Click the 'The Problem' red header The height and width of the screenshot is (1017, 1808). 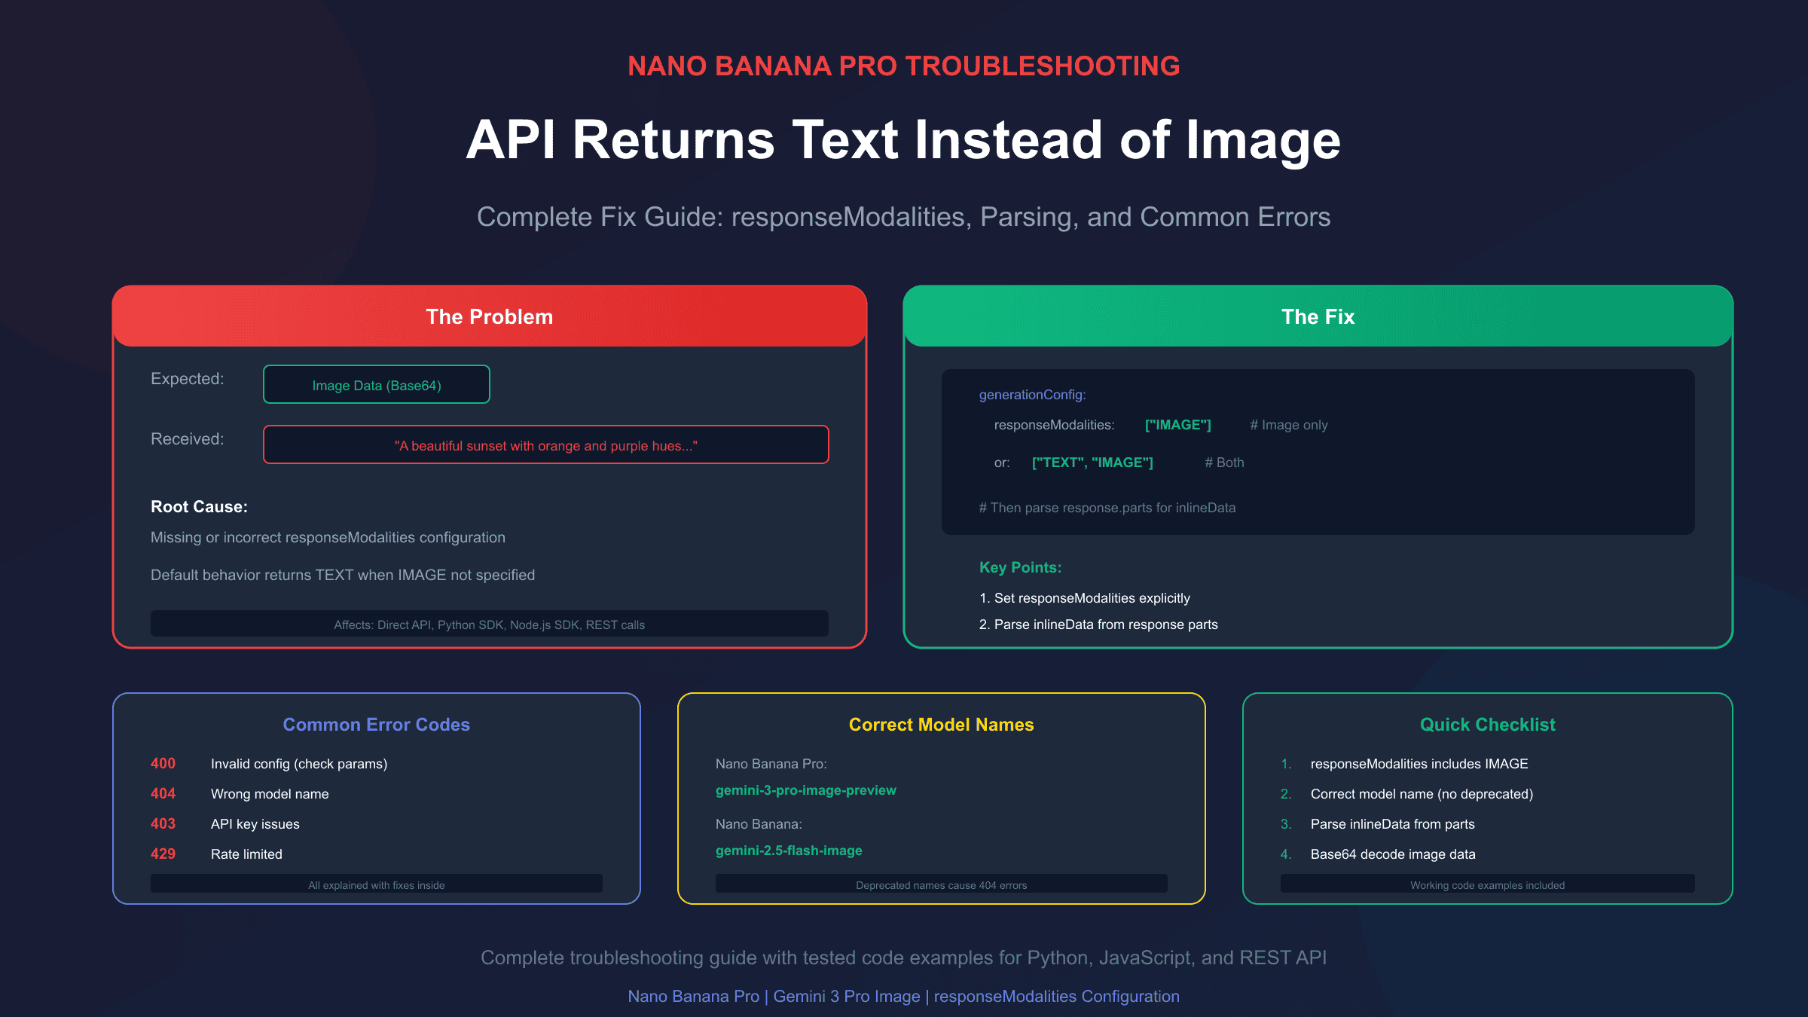click(489, 316)
